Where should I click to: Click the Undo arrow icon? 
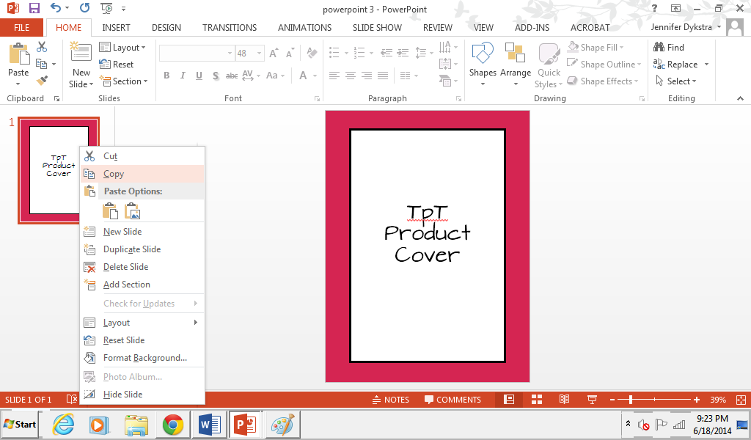(x=56, y=7)
